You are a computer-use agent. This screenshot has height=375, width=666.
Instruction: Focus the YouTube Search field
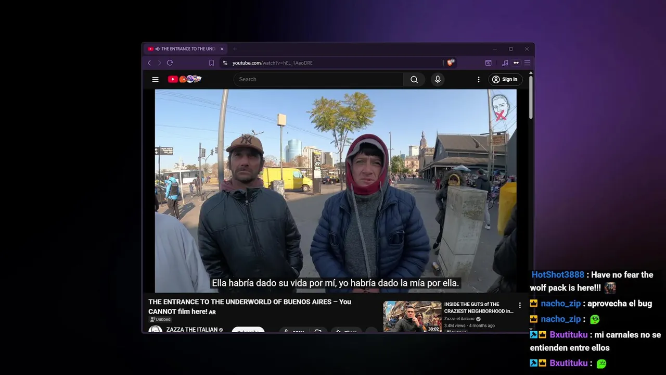point(318,79)
